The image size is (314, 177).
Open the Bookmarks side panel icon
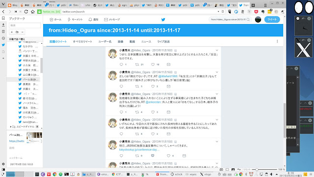tap(3, 18)
